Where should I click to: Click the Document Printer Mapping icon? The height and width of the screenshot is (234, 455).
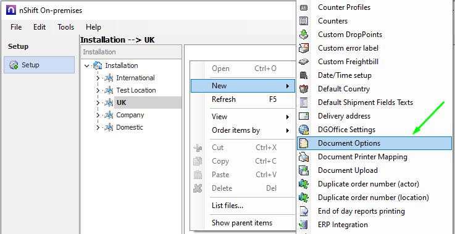pyautogui.click(x=304, y=157)
